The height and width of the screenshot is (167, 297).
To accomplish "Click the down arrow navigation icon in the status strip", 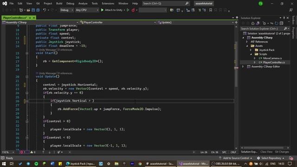I will (50, 152).
